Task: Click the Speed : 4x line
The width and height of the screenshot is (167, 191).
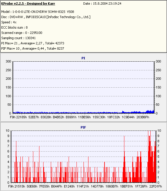Action: click(9, 22)
